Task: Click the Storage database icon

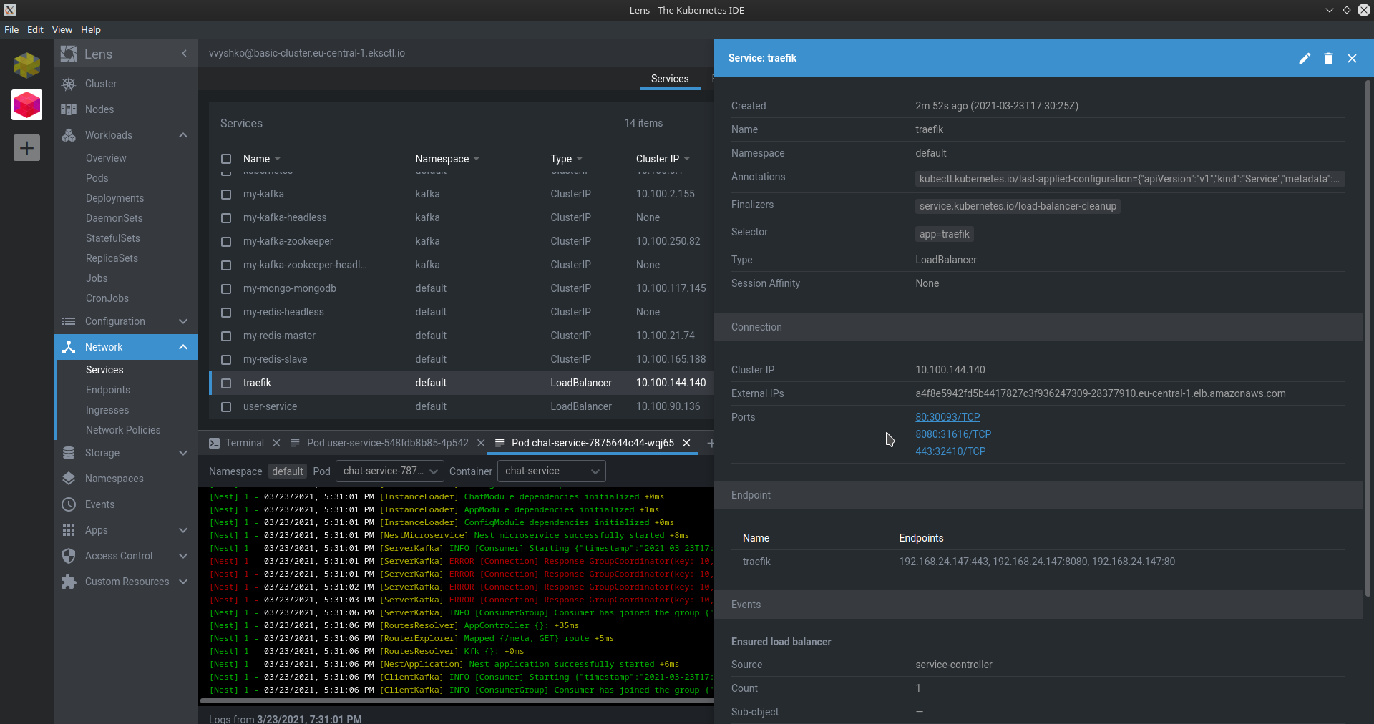Action: [69, 453]
